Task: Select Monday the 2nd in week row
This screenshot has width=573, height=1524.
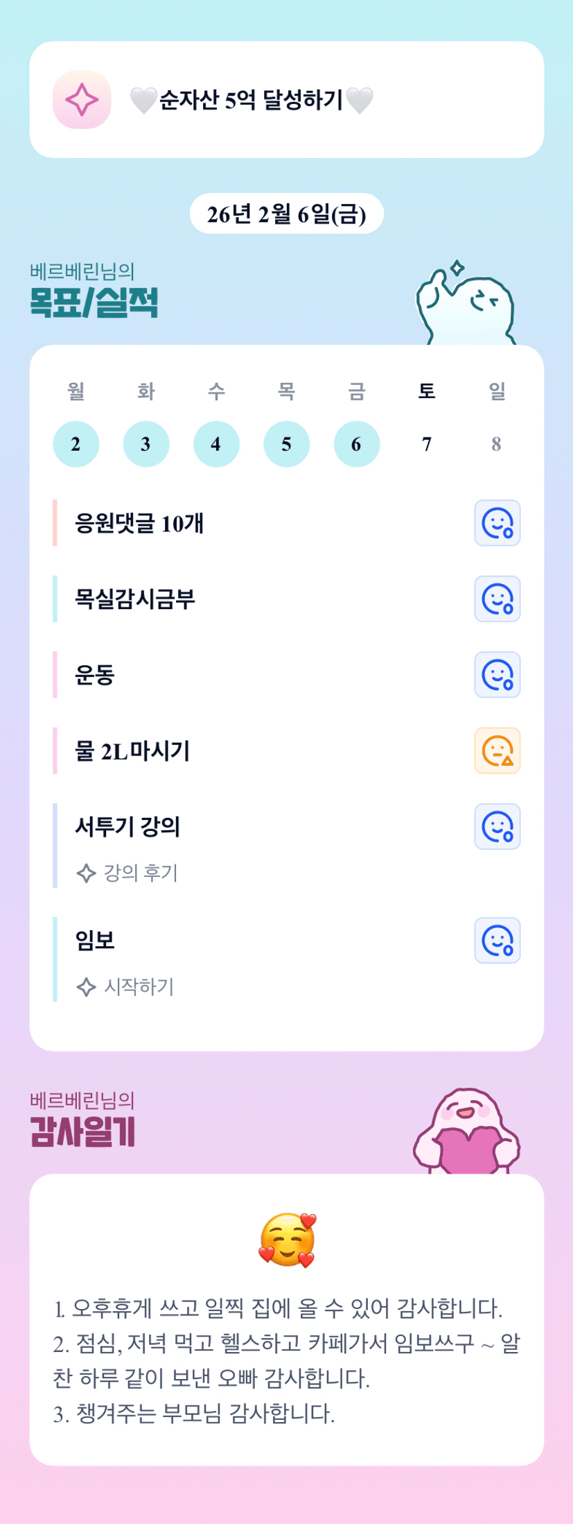Action: [76, 444]
